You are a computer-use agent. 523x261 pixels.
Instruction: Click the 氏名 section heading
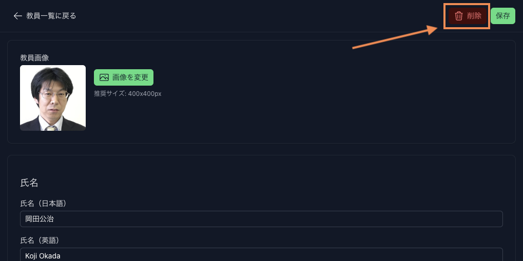(29, 183)
